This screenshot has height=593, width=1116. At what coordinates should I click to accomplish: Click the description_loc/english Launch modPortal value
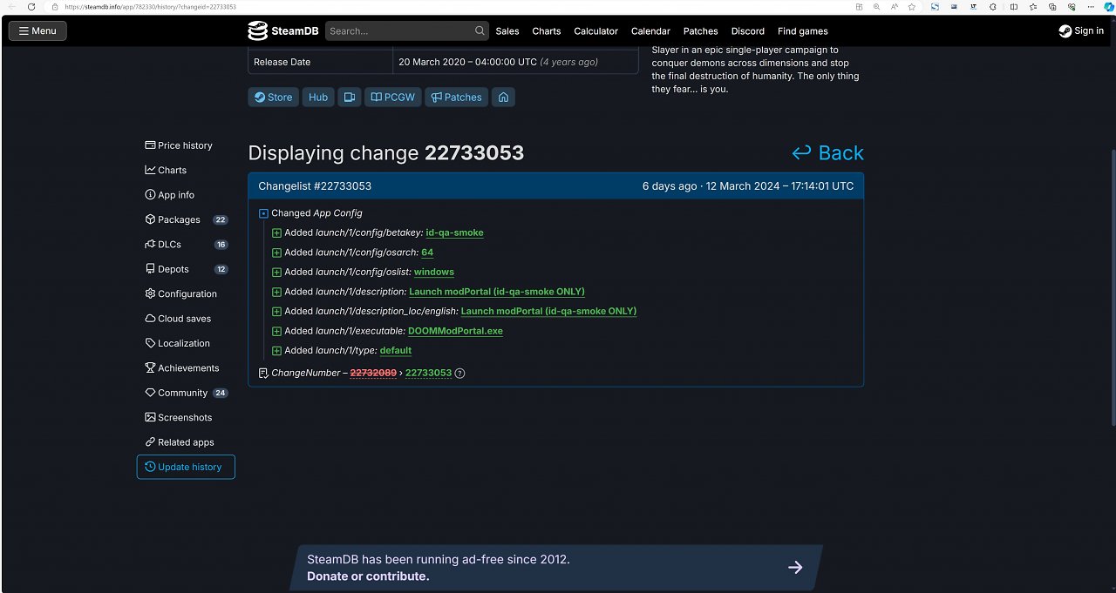point(548,311)
